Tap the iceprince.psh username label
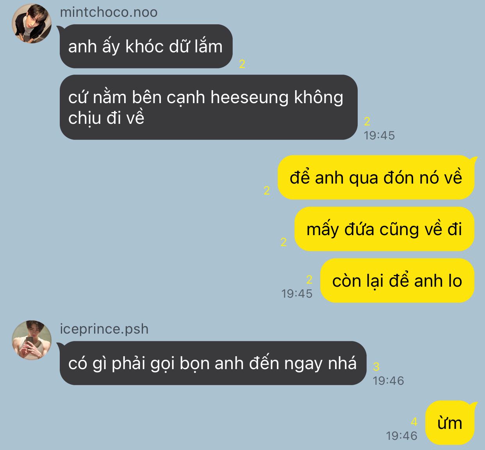Image resolution: width=485 pixels, height=450 pixels. 104,329
